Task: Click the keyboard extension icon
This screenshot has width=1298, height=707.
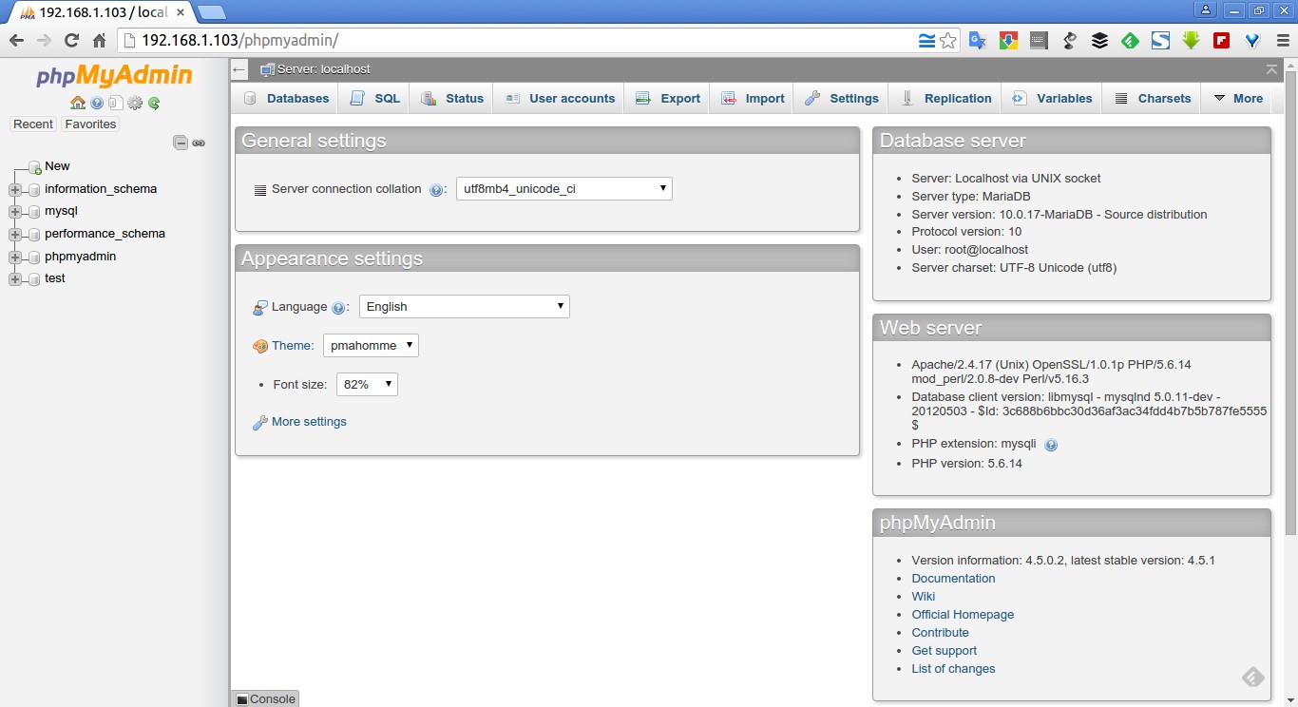Action: [x=1039, y=41]
